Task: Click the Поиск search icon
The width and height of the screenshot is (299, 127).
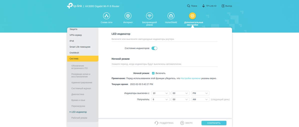Action: (x=189, y=6)
